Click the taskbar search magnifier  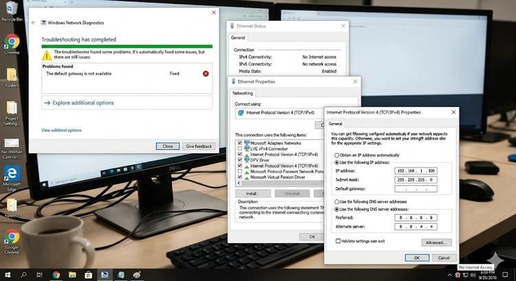pyautogui.click(x=23, y=275)
